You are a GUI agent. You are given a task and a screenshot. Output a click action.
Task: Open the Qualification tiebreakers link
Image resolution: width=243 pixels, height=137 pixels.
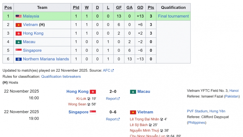tap(61, 77)
